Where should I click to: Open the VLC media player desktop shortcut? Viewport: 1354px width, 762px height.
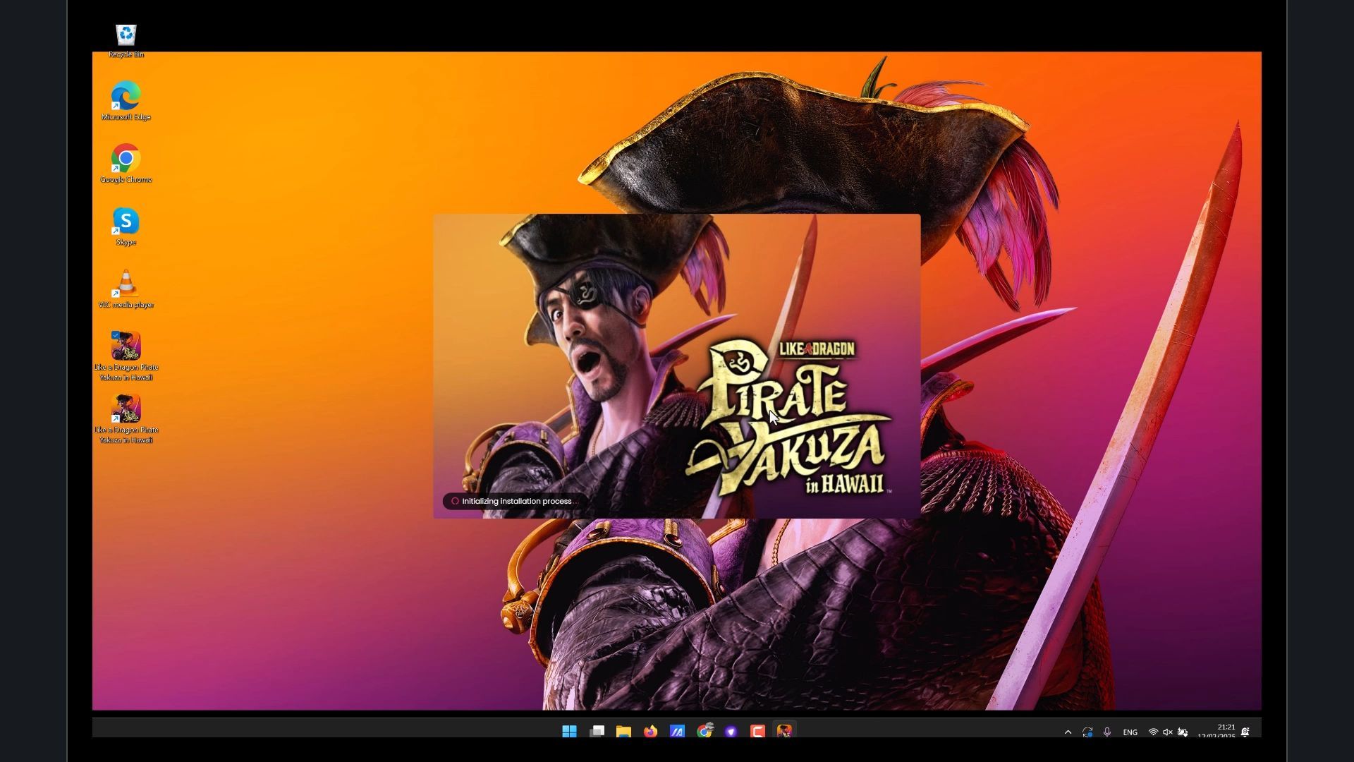click(126, 289)
